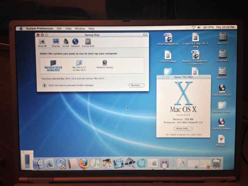Select the Desktop Folder icon

click(221, 107)
